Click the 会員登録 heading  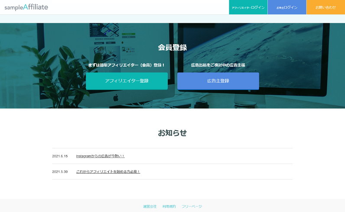(x=172, y=48)
